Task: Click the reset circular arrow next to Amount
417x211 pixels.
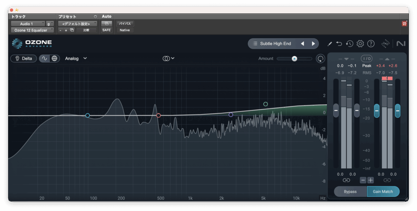Action: pos(320,59)
